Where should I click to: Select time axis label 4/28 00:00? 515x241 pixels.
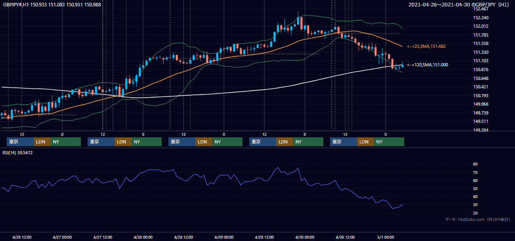[x=143, y=237]
